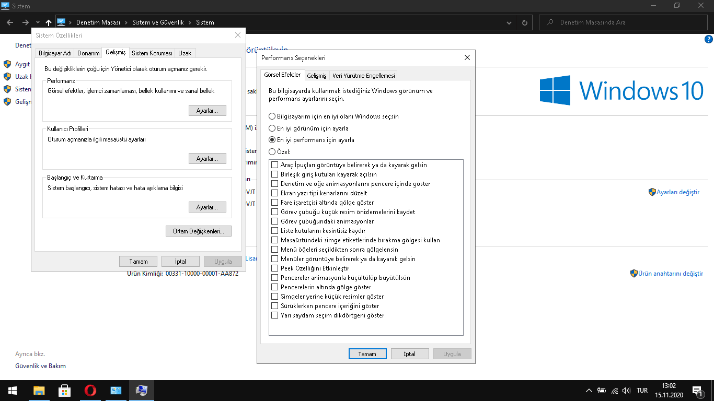Enable 'Görev çubuğundaki animasyonlar' checkbox
This screenshot has height=401, width=714.
coord(275,221)
